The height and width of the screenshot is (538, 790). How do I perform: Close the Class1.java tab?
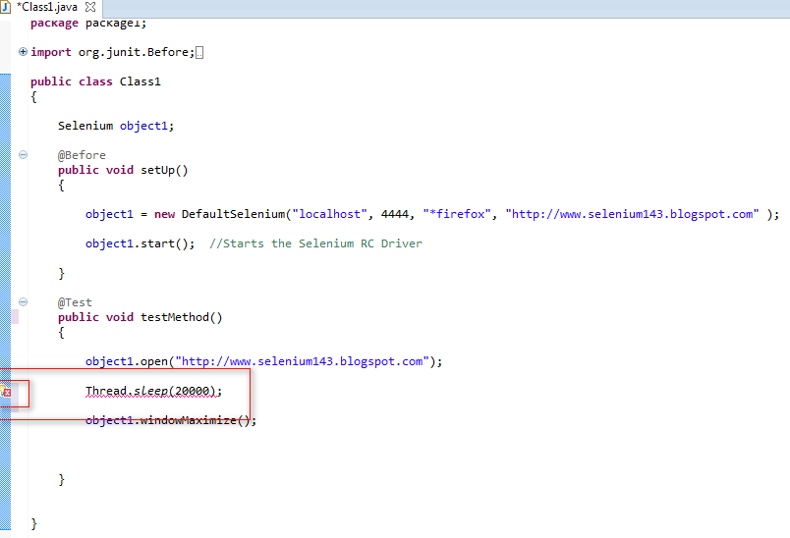[x=90, y=7]
